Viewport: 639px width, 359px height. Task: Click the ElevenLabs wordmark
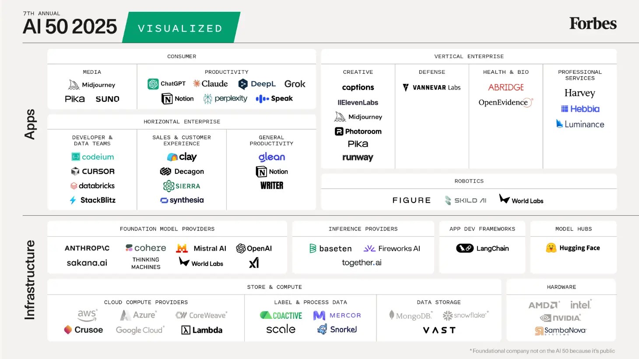(358, 103)
